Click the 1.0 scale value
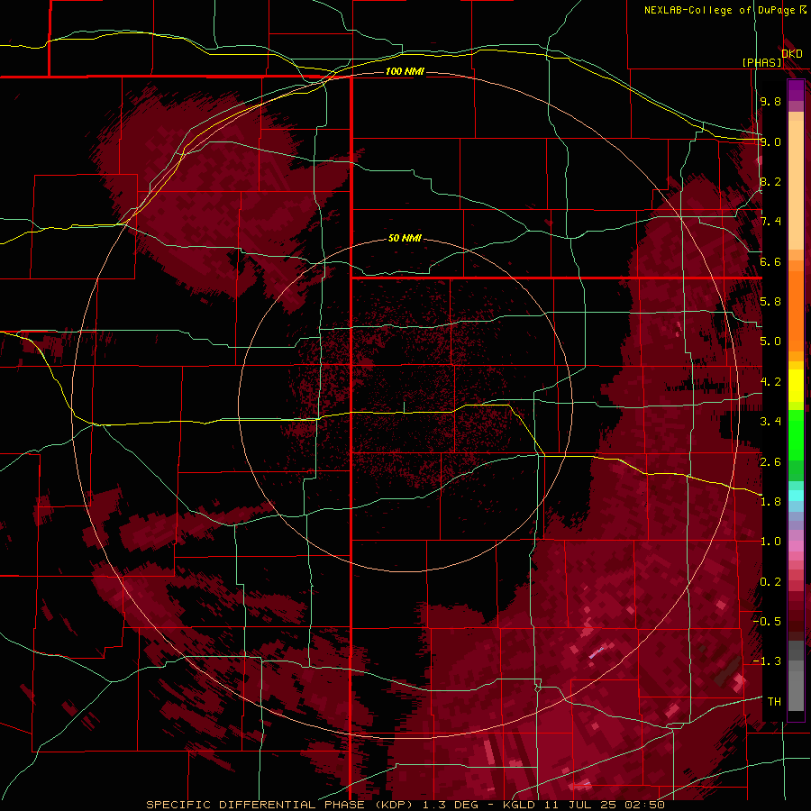This screenshot has height=811, width=811. click(x=770, y=542)
